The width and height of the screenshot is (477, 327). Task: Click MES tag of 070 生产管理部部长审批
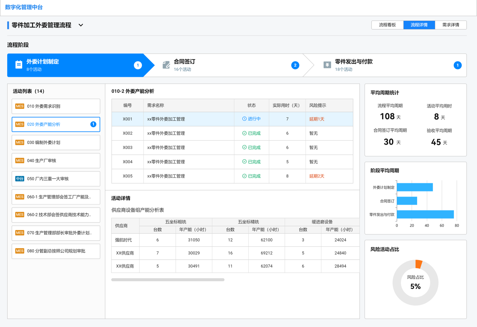[x=20, y=233]
